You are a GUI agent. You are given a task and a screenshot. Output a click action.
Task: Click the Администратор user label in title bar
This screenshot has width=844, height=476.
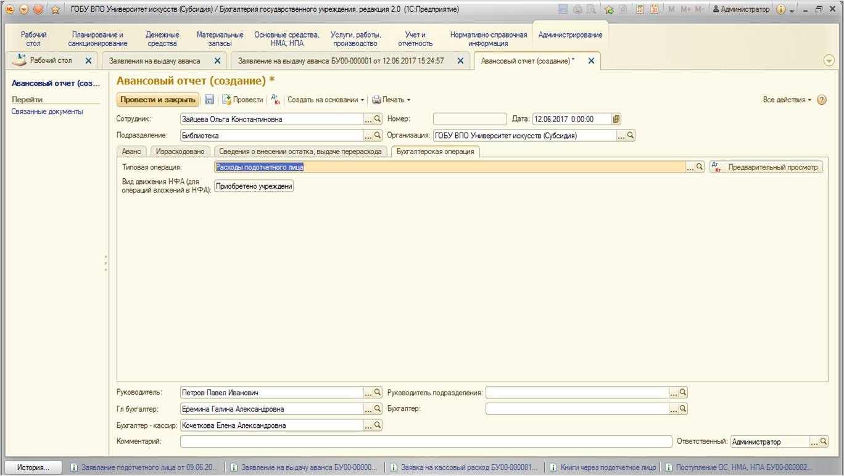[x=741, y=9]
